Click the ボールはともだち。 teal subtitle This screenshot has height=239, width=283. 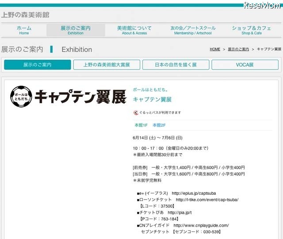(x=150, y=89)
